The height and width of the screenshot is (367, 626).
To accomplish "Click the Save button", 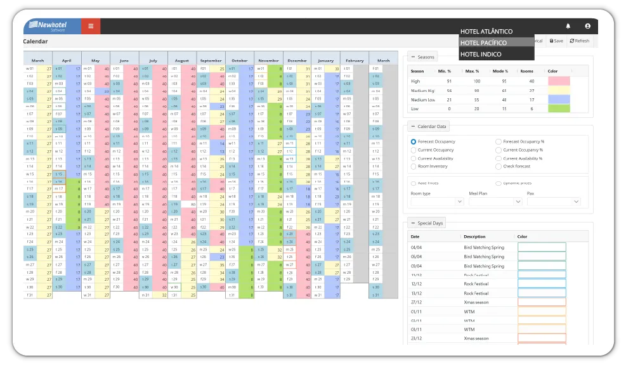I will tap(556, 41).
